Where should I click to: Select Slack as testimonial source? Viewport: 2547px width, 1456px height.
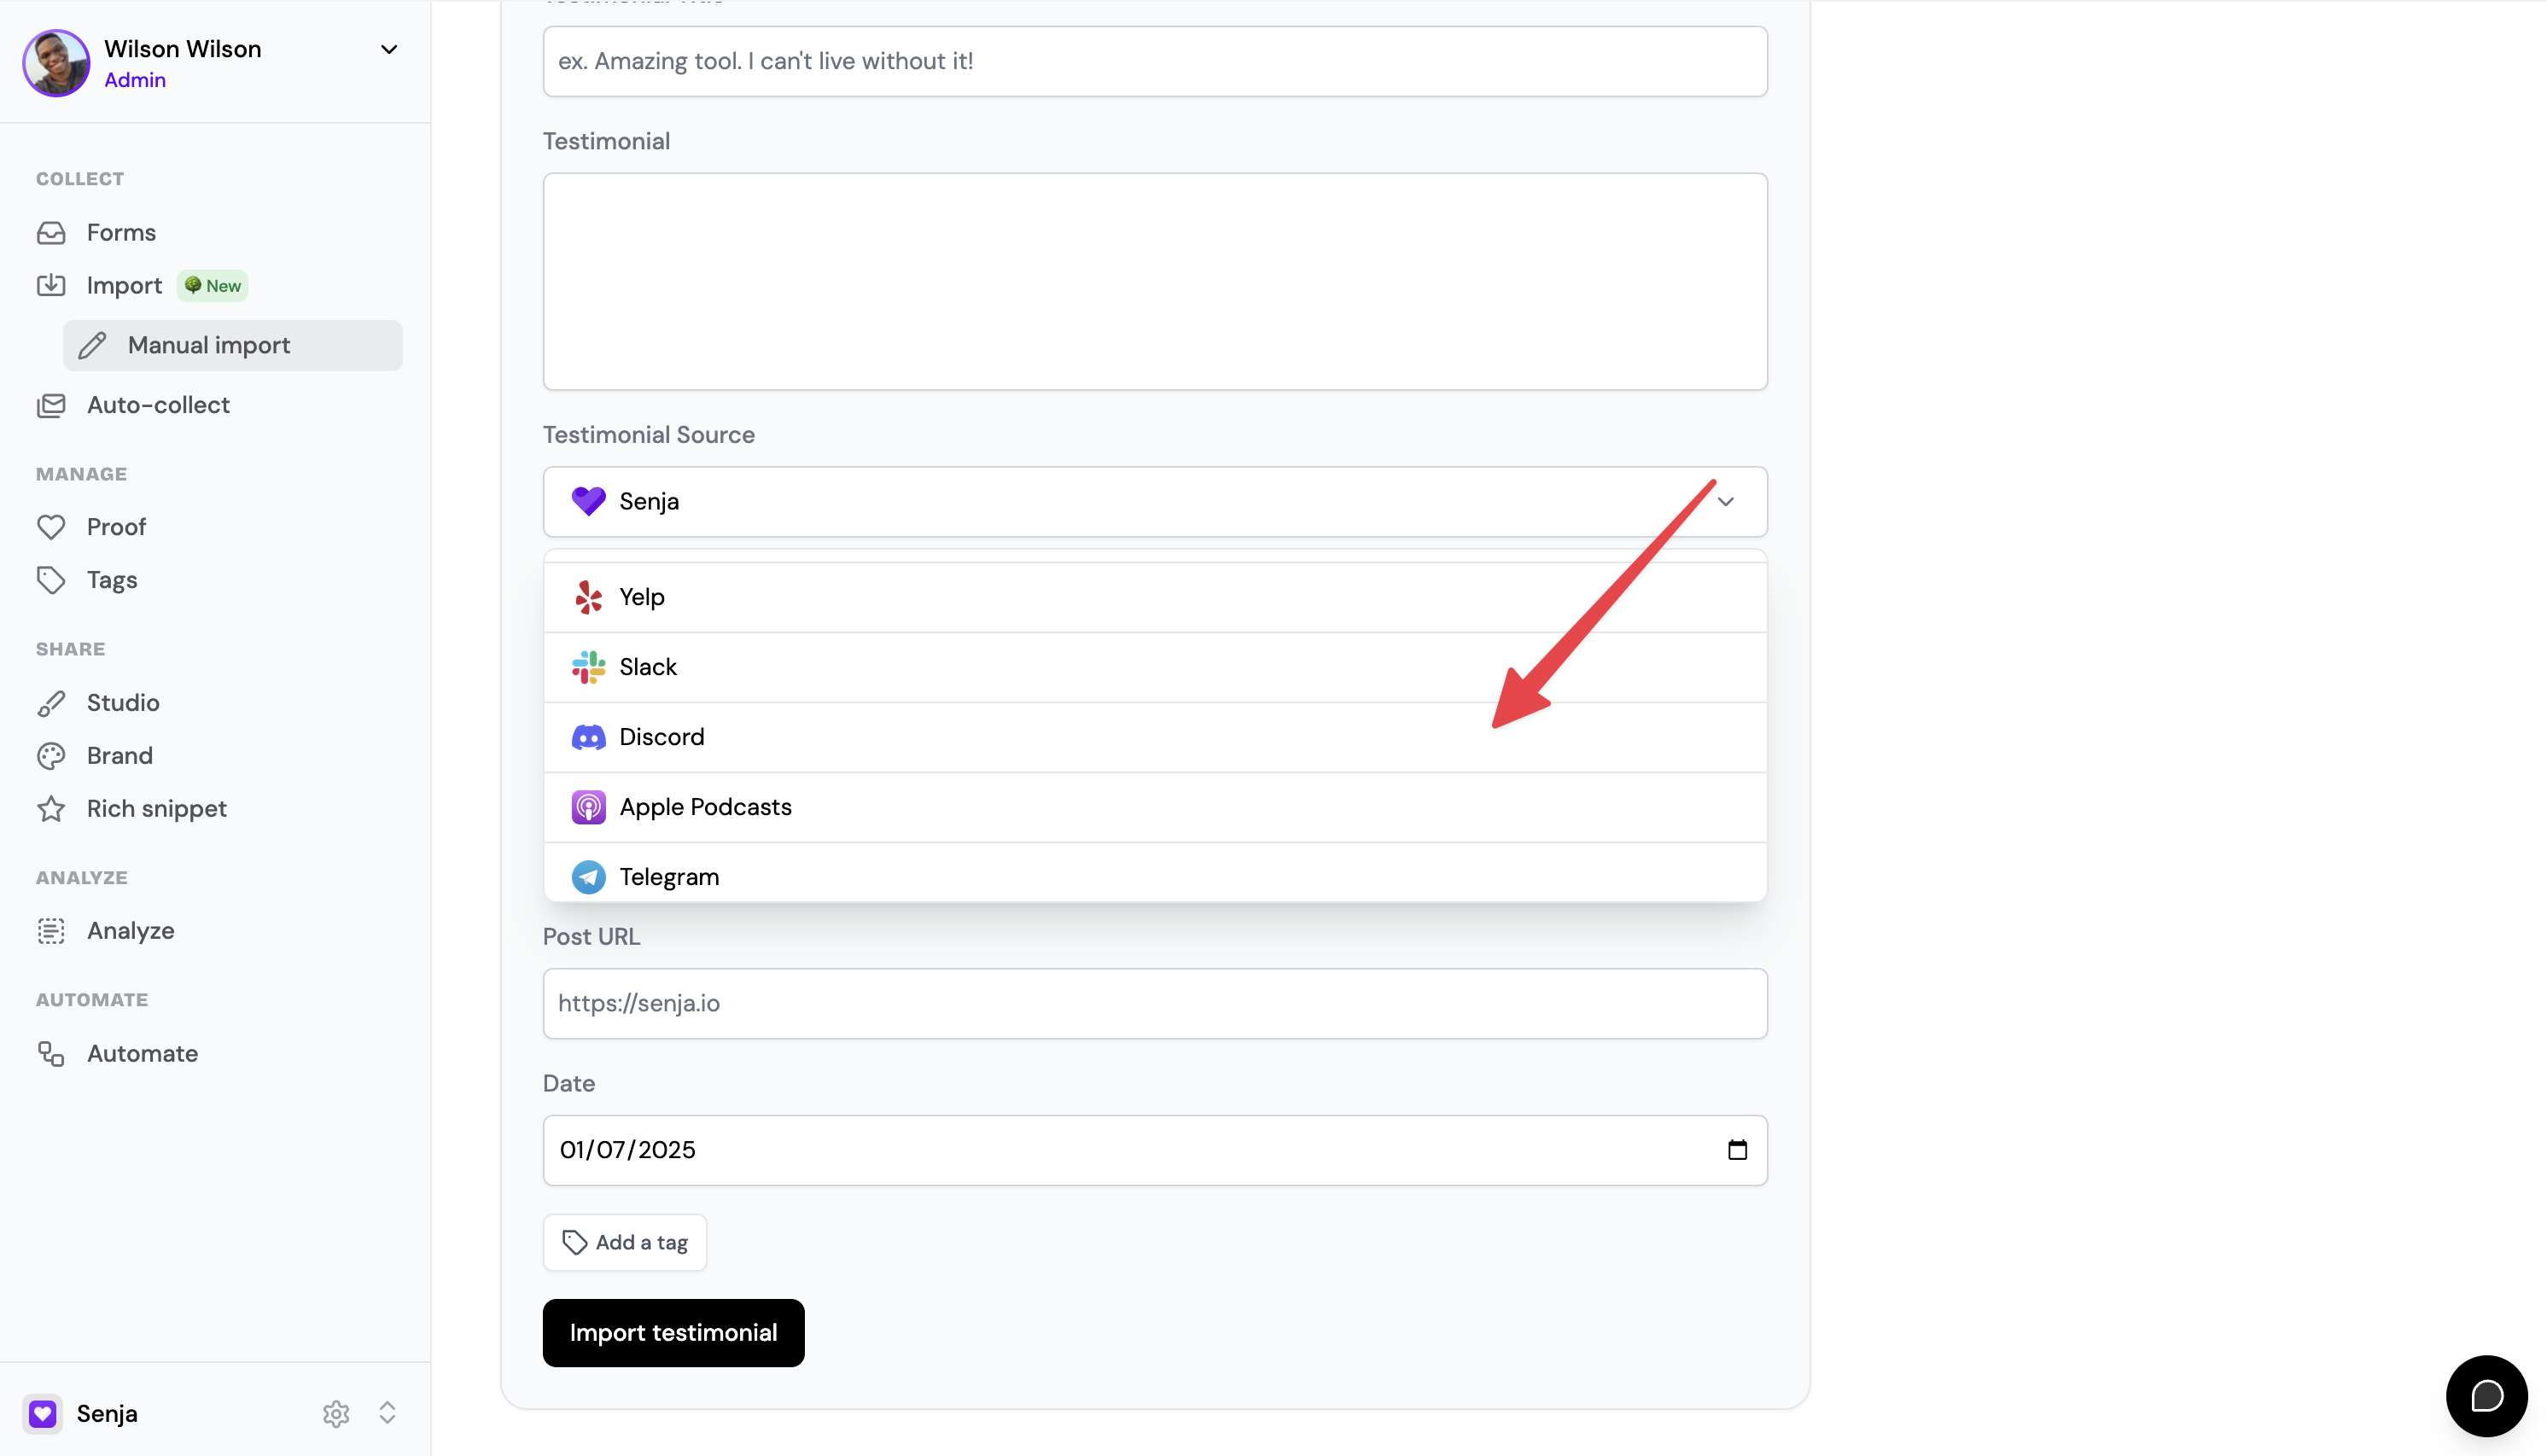coord(1155,667)
